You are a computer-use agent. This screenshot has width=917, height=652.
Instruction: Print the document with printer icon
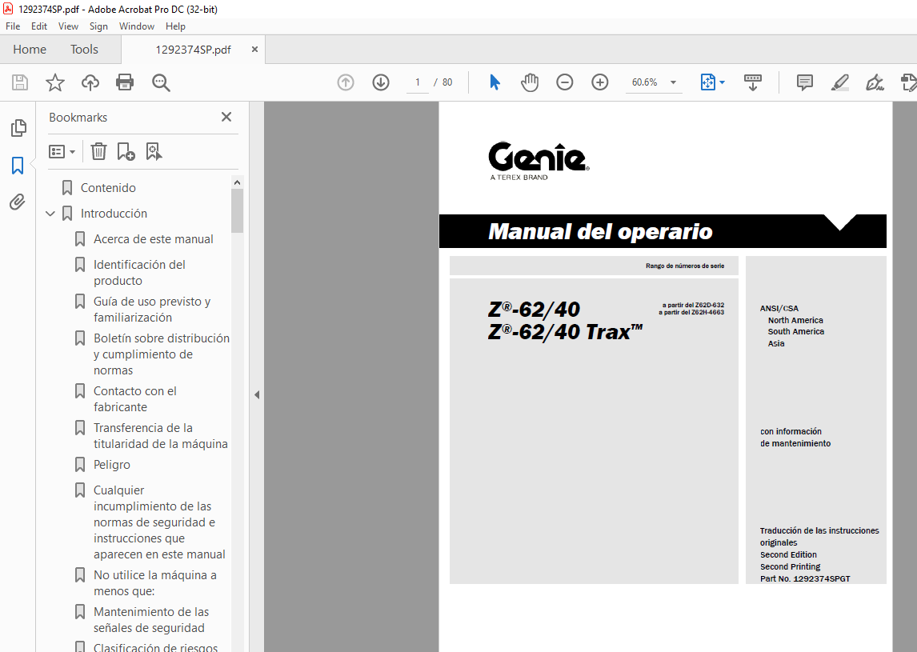[125, 82]
